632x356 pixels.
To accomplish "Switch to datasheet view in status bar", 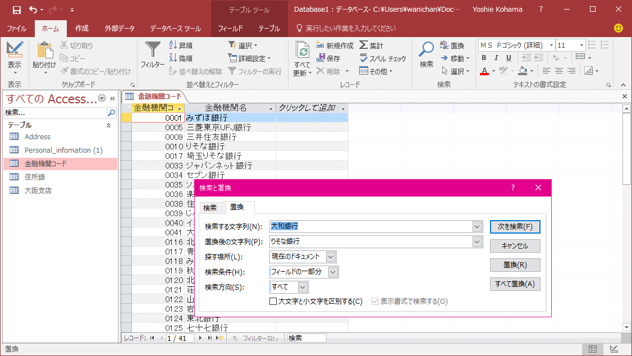I will click(x=593, y=349).
